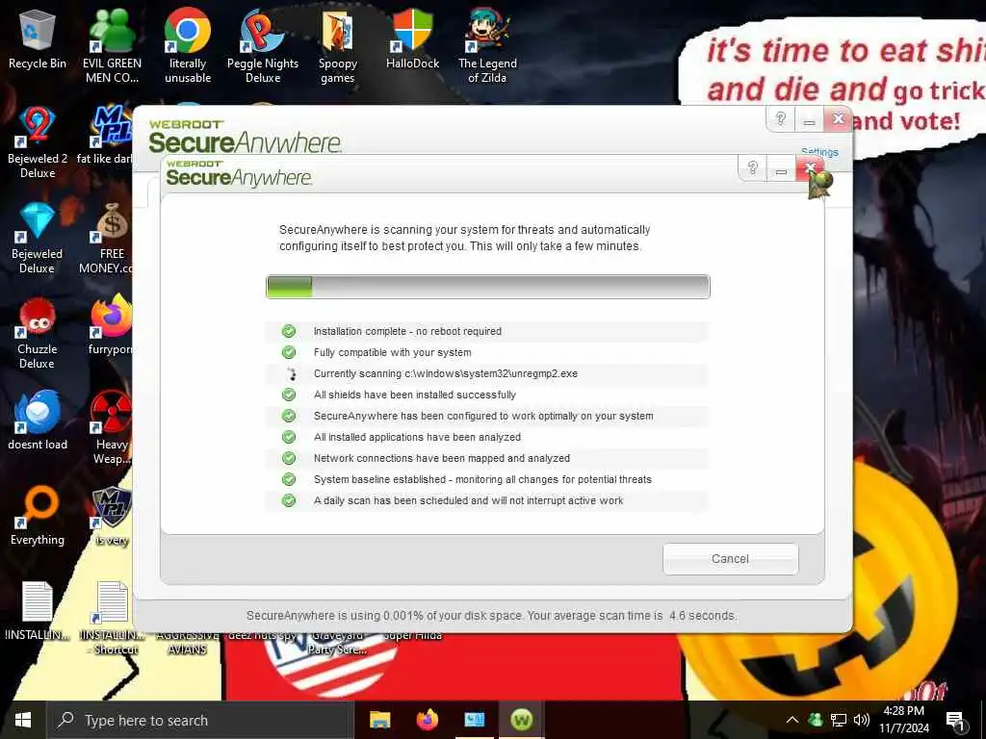Minimize the front SecureAnywhere scan dialog
The height and width of the screenshot is (739, 986).
pyautogui.click(x=781, y=168)
